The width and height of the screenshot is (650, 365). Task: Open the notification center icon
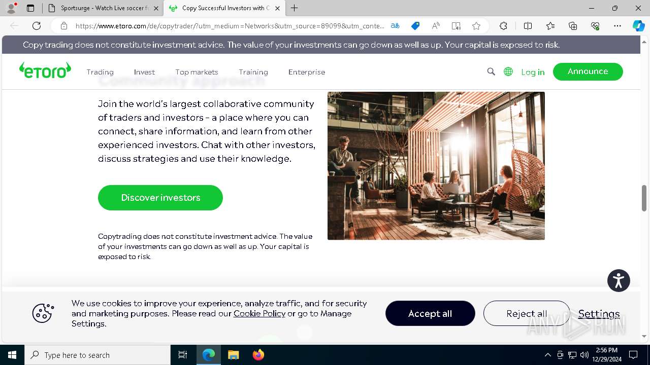coord(633,355)
